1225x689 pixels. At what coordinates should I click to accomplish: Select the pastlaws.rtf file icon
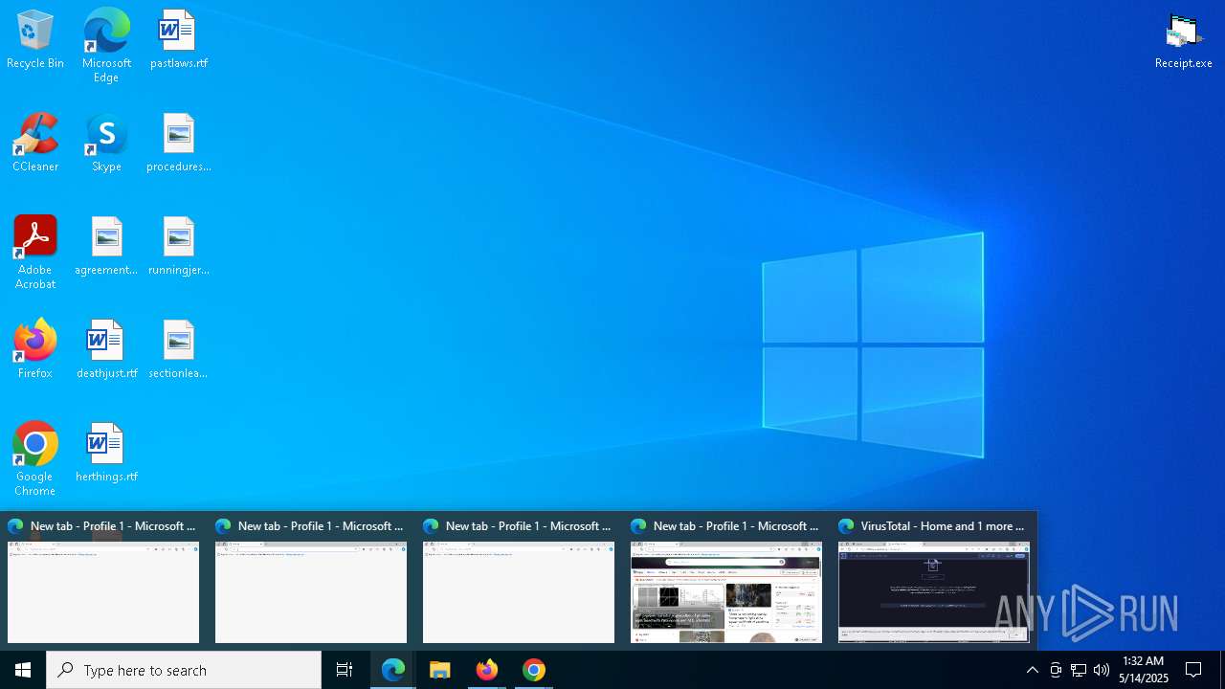(179, 40)
